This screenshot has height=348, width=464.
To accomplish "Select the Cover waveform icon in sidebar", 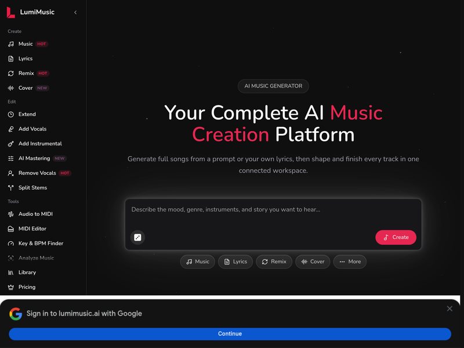I will tap(11, 88).
